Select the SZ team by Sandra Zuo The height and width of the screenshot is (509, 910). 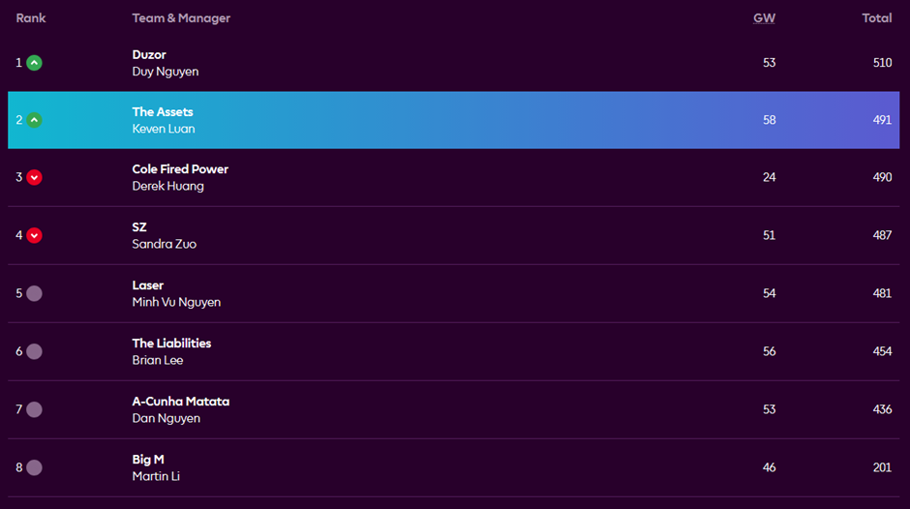[x=139, y=227]
